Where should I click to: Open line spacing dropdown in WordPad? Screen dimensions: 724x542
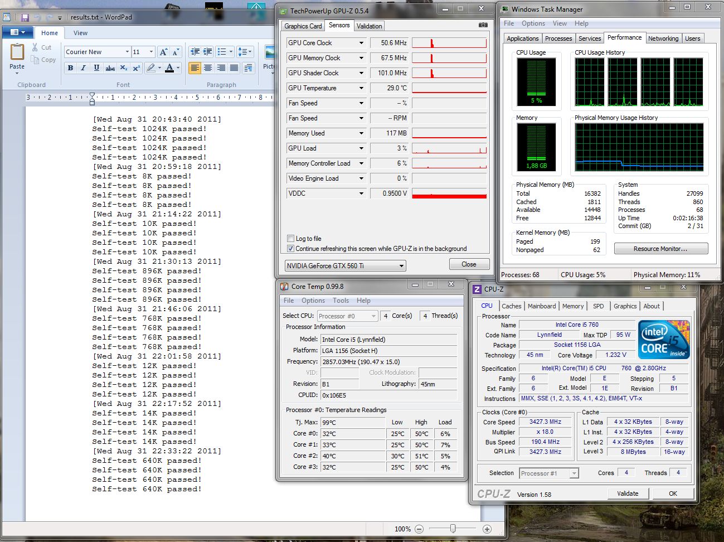(x=245, y=52)
